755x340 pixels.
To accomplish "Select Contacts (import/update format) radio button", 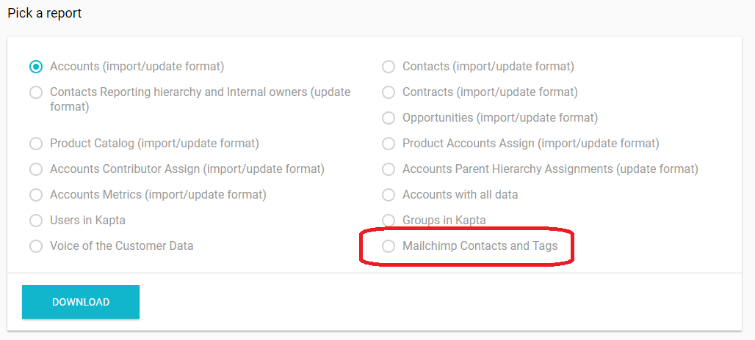I will (389, 67).
